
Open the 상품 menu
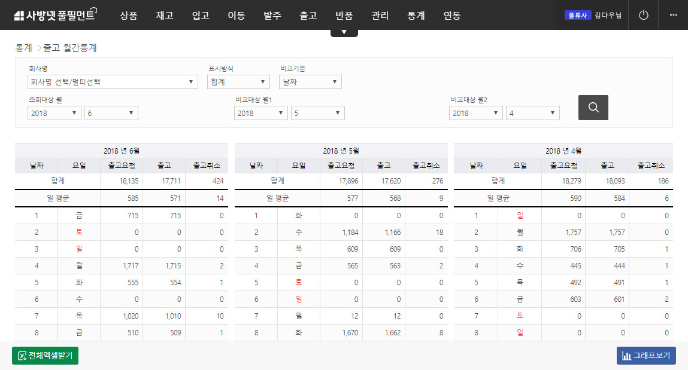pyautogui.click(x=129, y=16)
